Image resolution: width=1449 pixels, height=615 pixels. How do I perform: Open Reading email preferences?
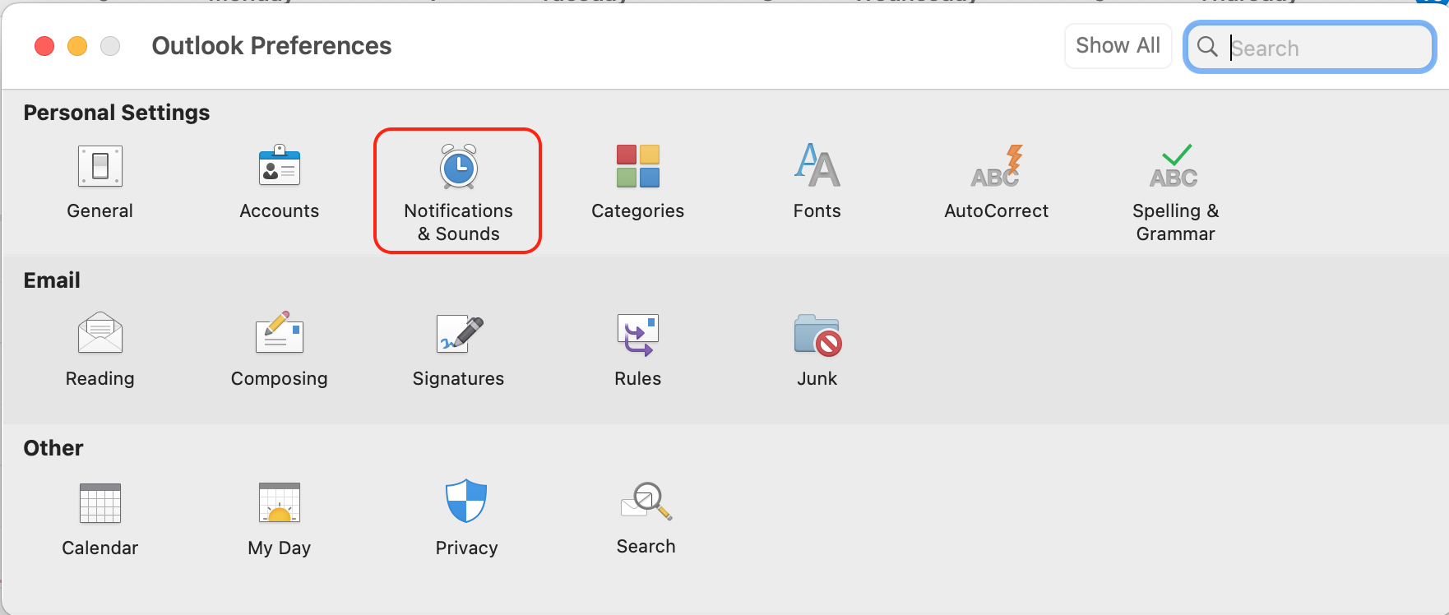pyautogui.click(x=100, y=350)
